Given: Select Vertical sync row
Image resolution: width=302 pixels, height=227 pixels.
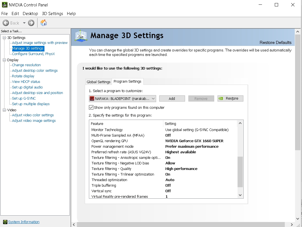Looking at the screenshot, I should 163,191.
